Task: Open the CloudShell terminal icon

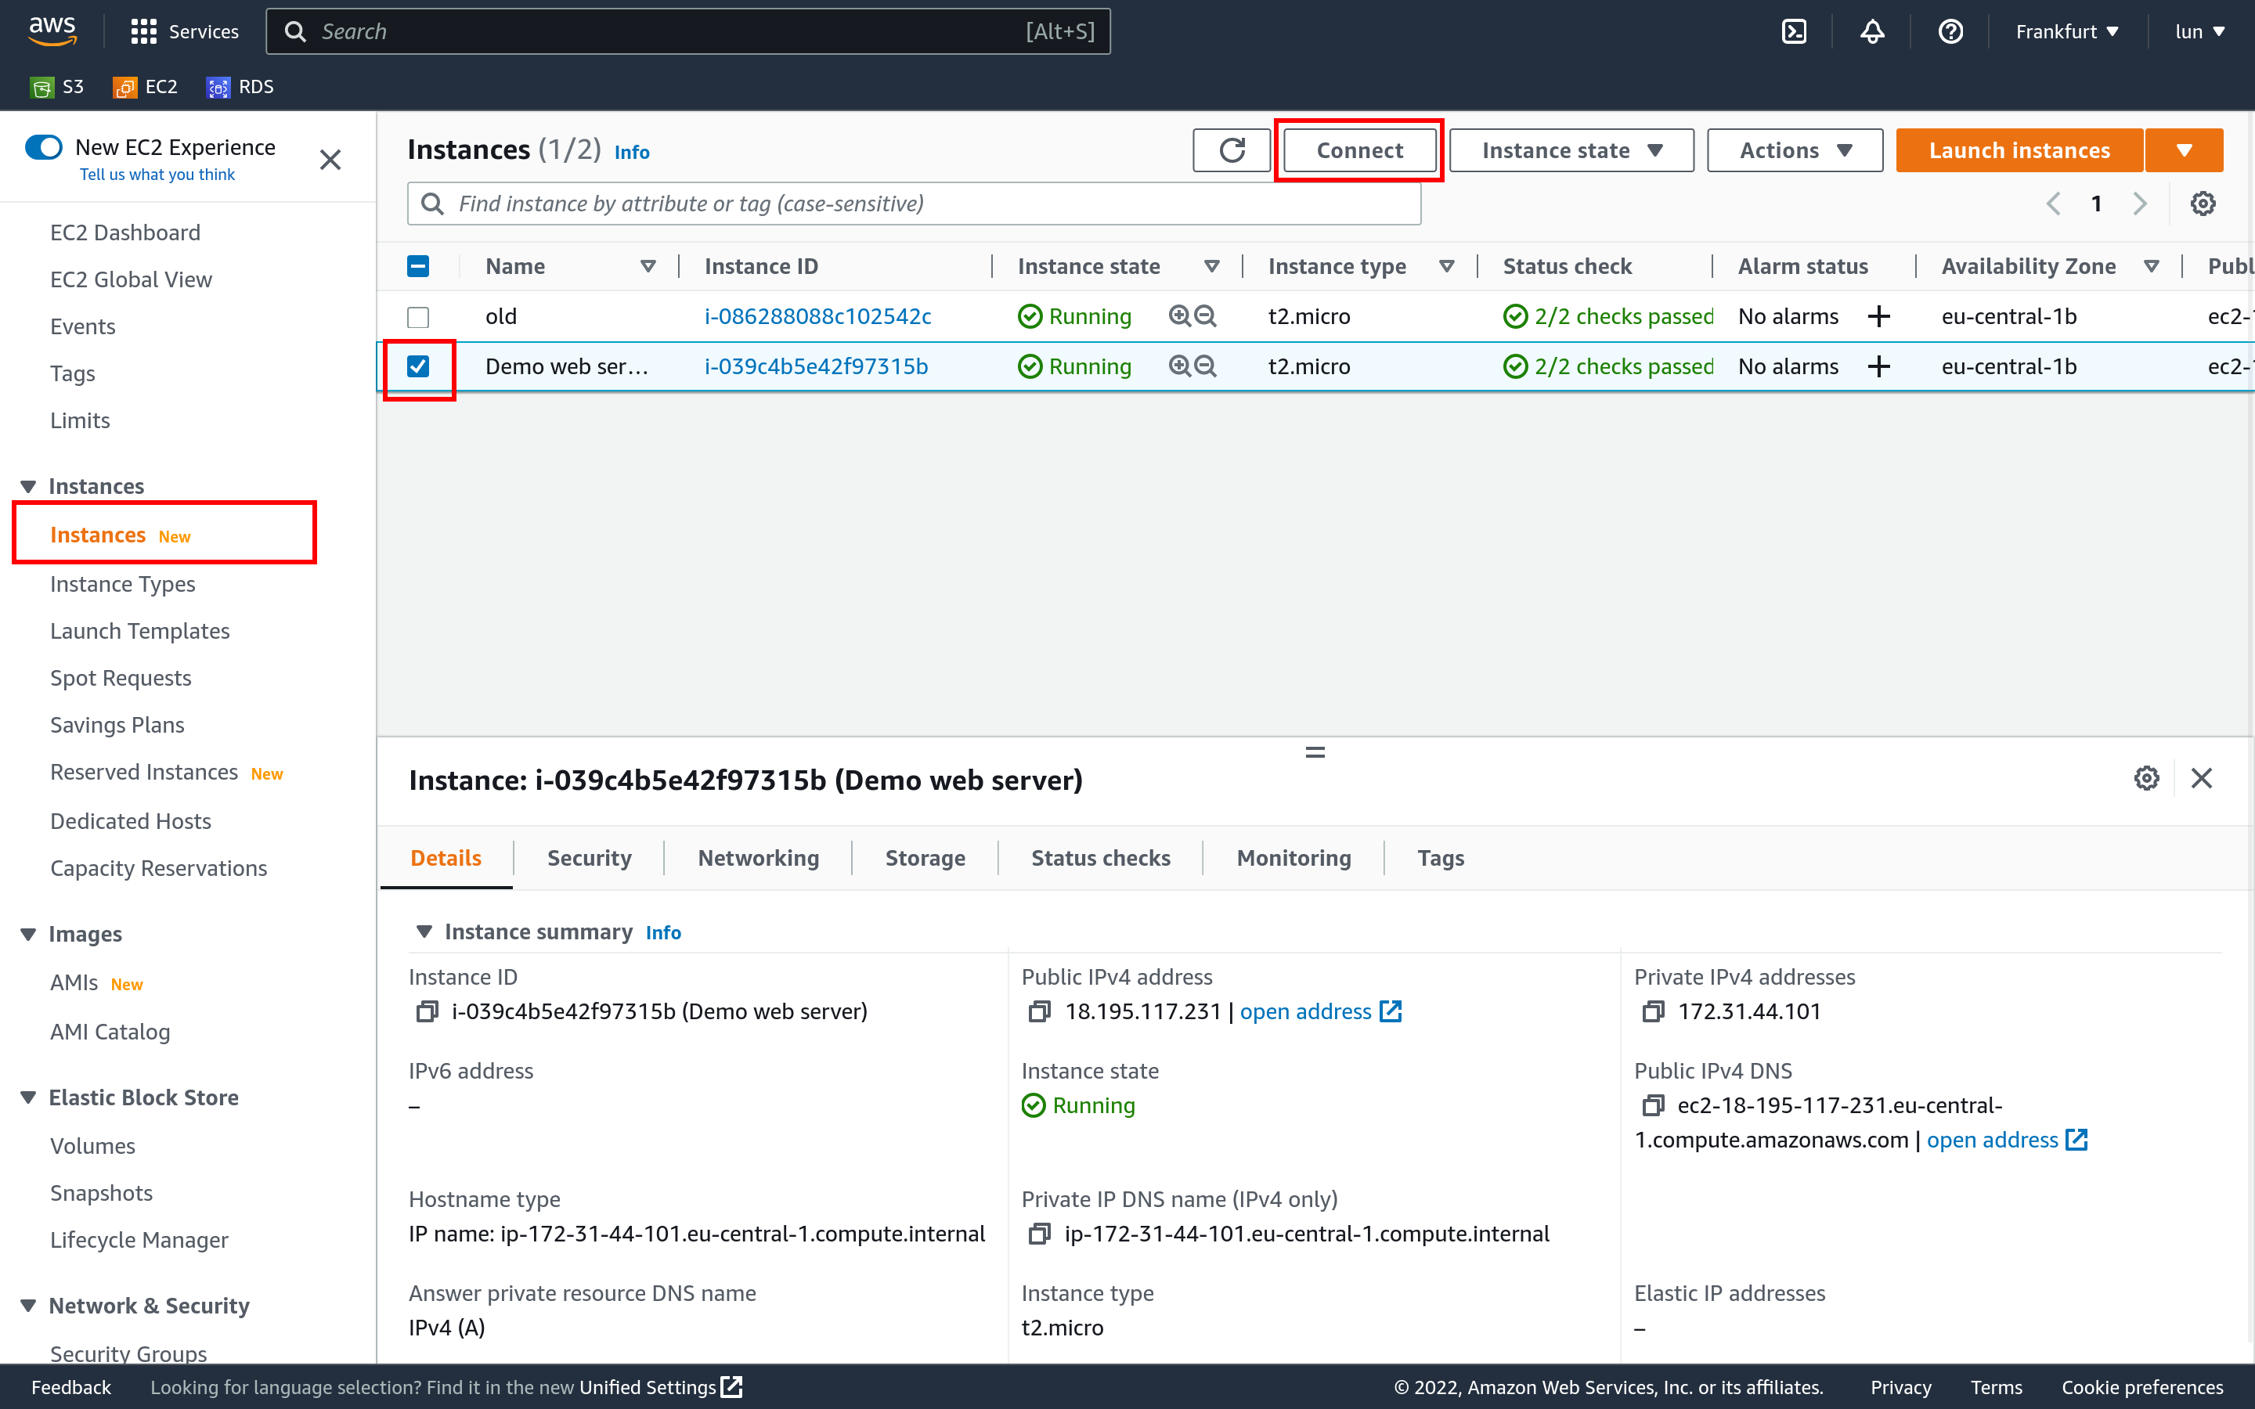Action: click(x=1794, y=31)
